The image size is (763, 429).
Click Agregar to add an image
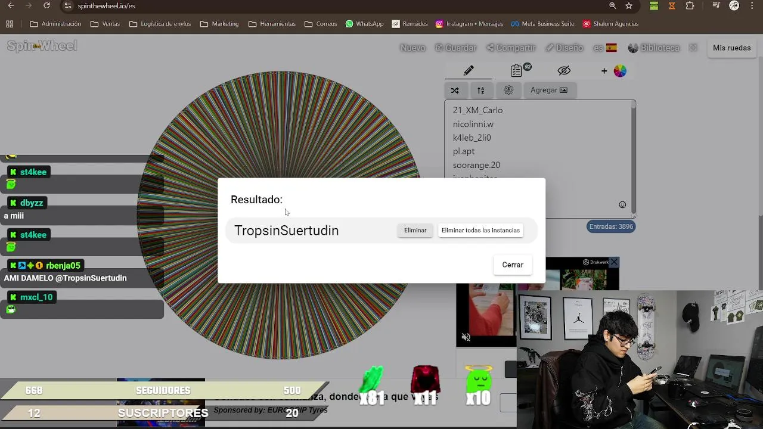coord(549,90)
